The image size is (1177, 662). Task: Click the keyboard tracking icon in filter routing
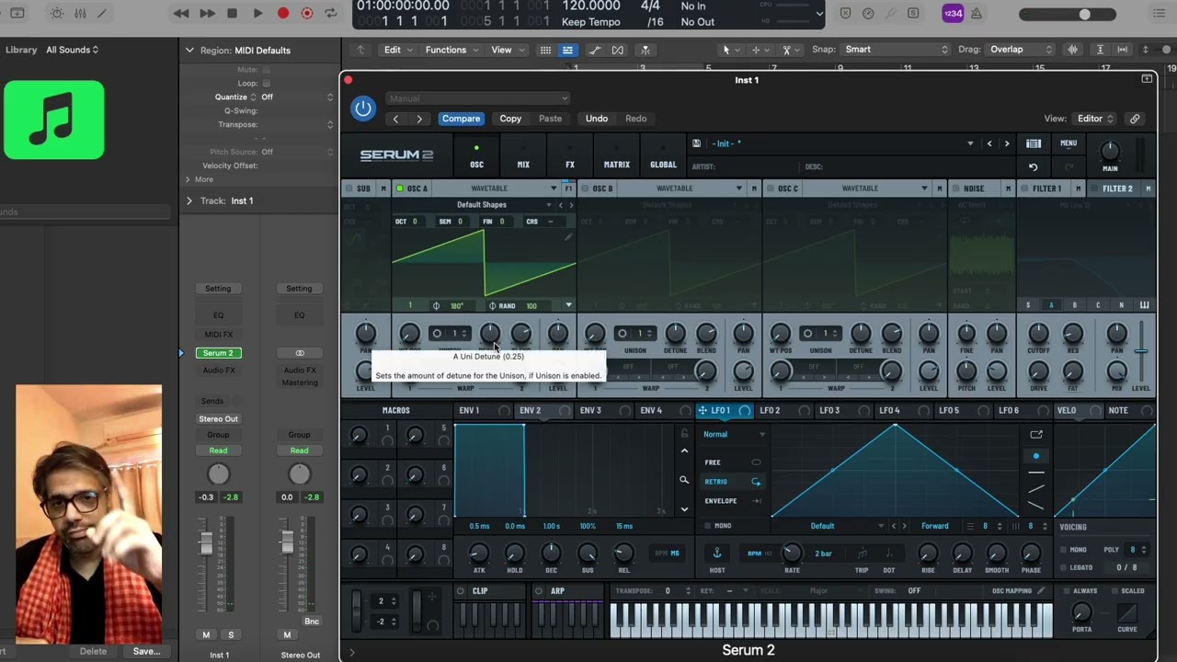click(x=1145, y=305)
